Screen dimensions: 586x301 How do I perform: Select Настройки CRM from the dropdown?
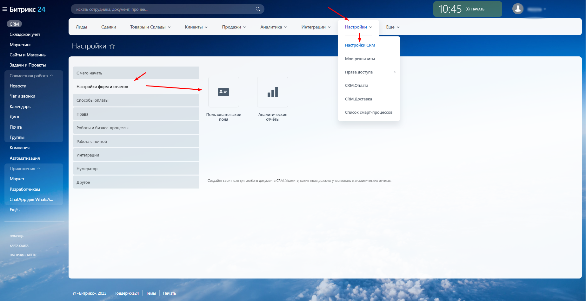click(x=360, y=45)
